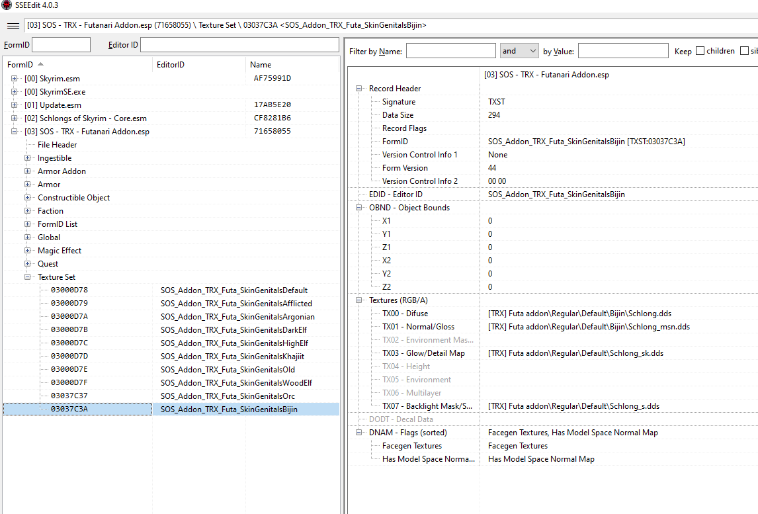Viewport: 758px width, 514px height.
Task: Expand Schlongs of Skyrim - Core.esm
Action: pos(14,118)
